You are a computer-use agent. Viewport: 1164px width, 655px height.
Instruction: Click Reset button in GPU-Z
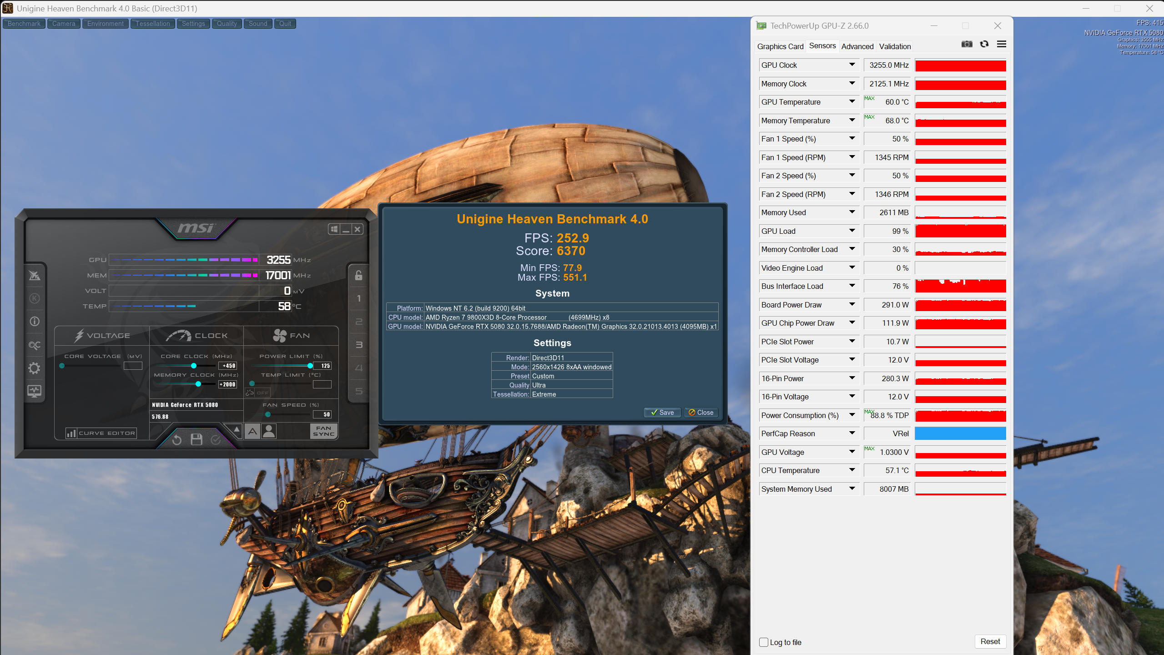tap(990, 641)
